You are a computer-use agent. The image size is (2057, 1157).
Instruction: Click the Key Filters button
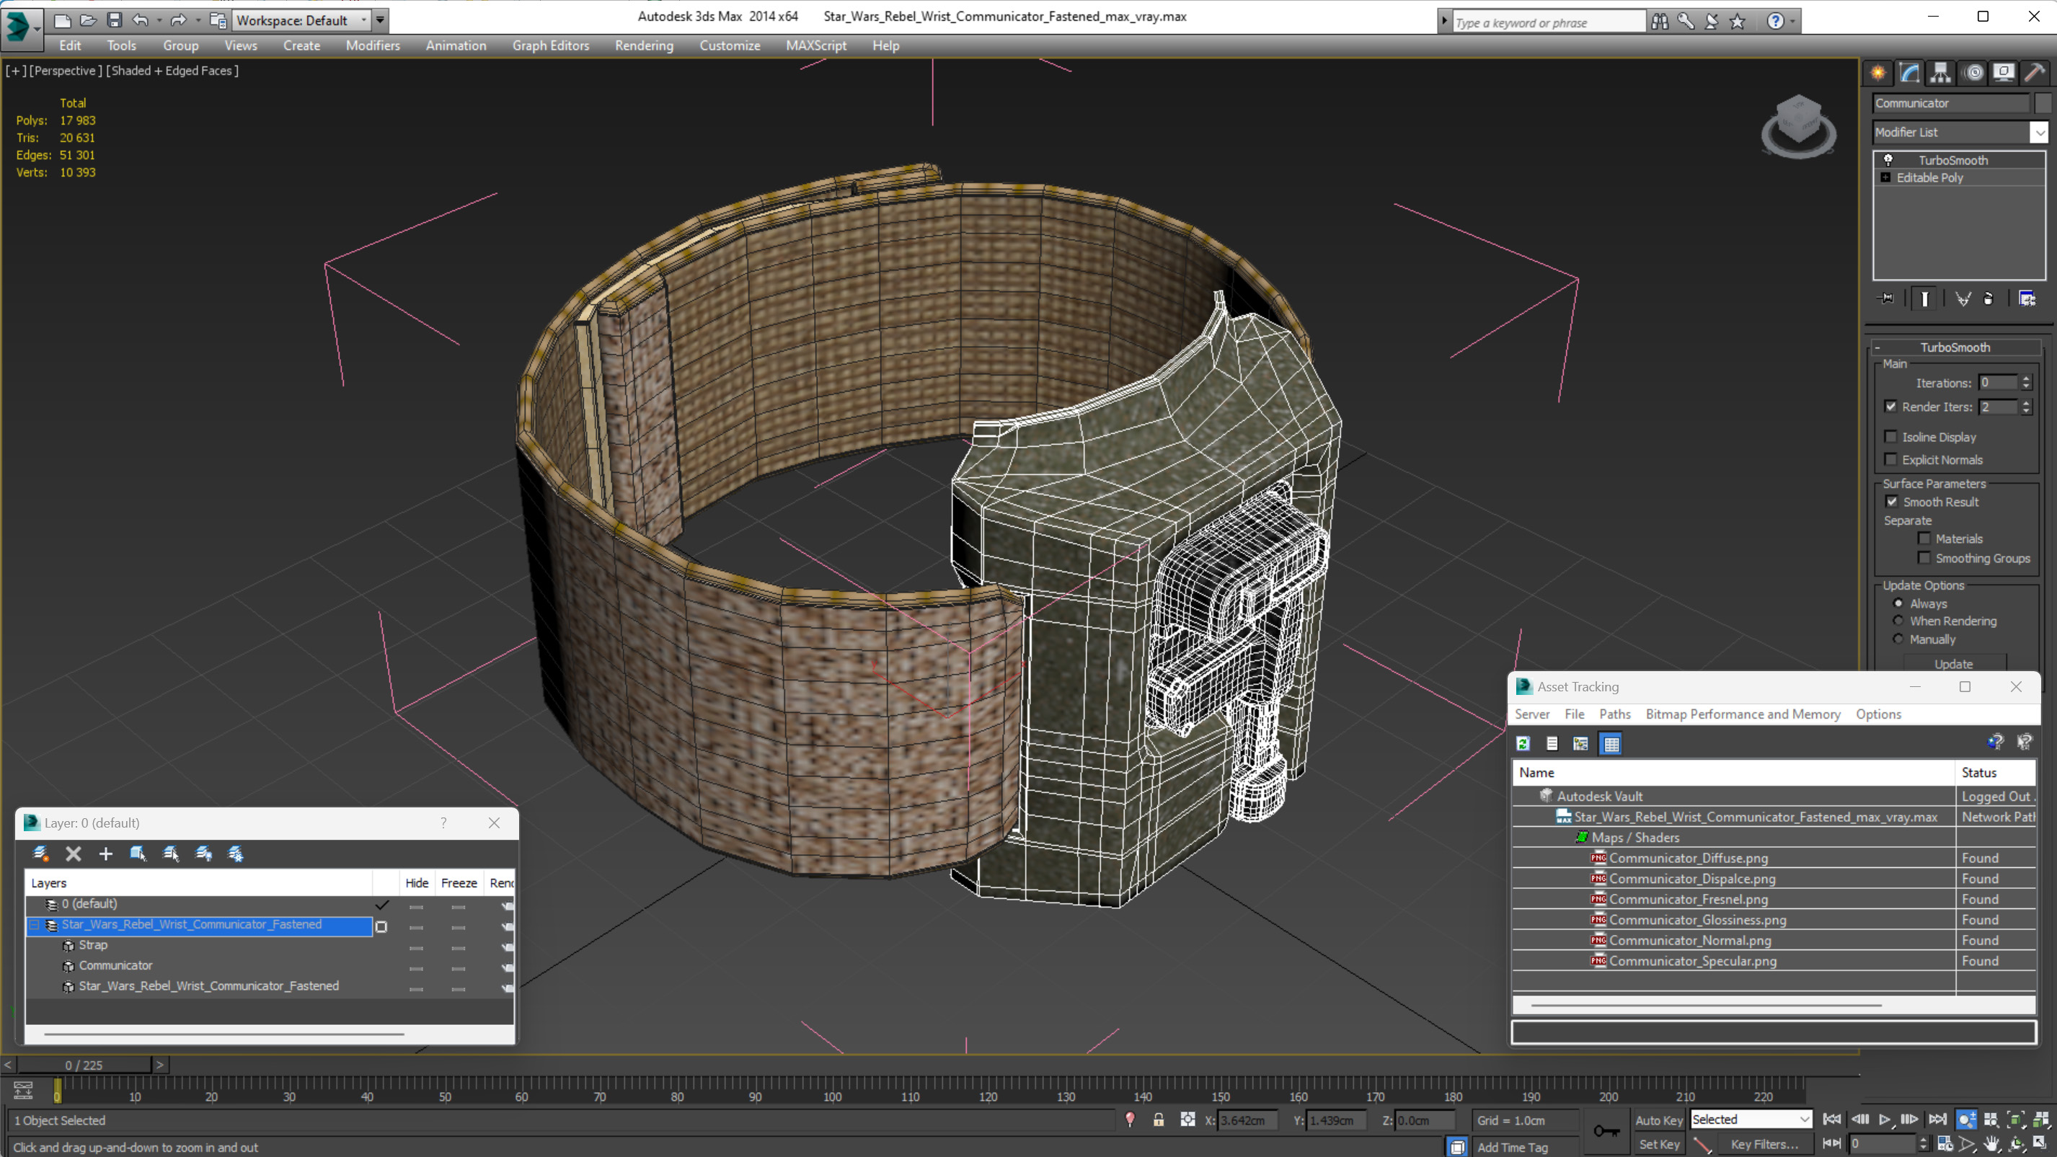pos(1764,1143)
